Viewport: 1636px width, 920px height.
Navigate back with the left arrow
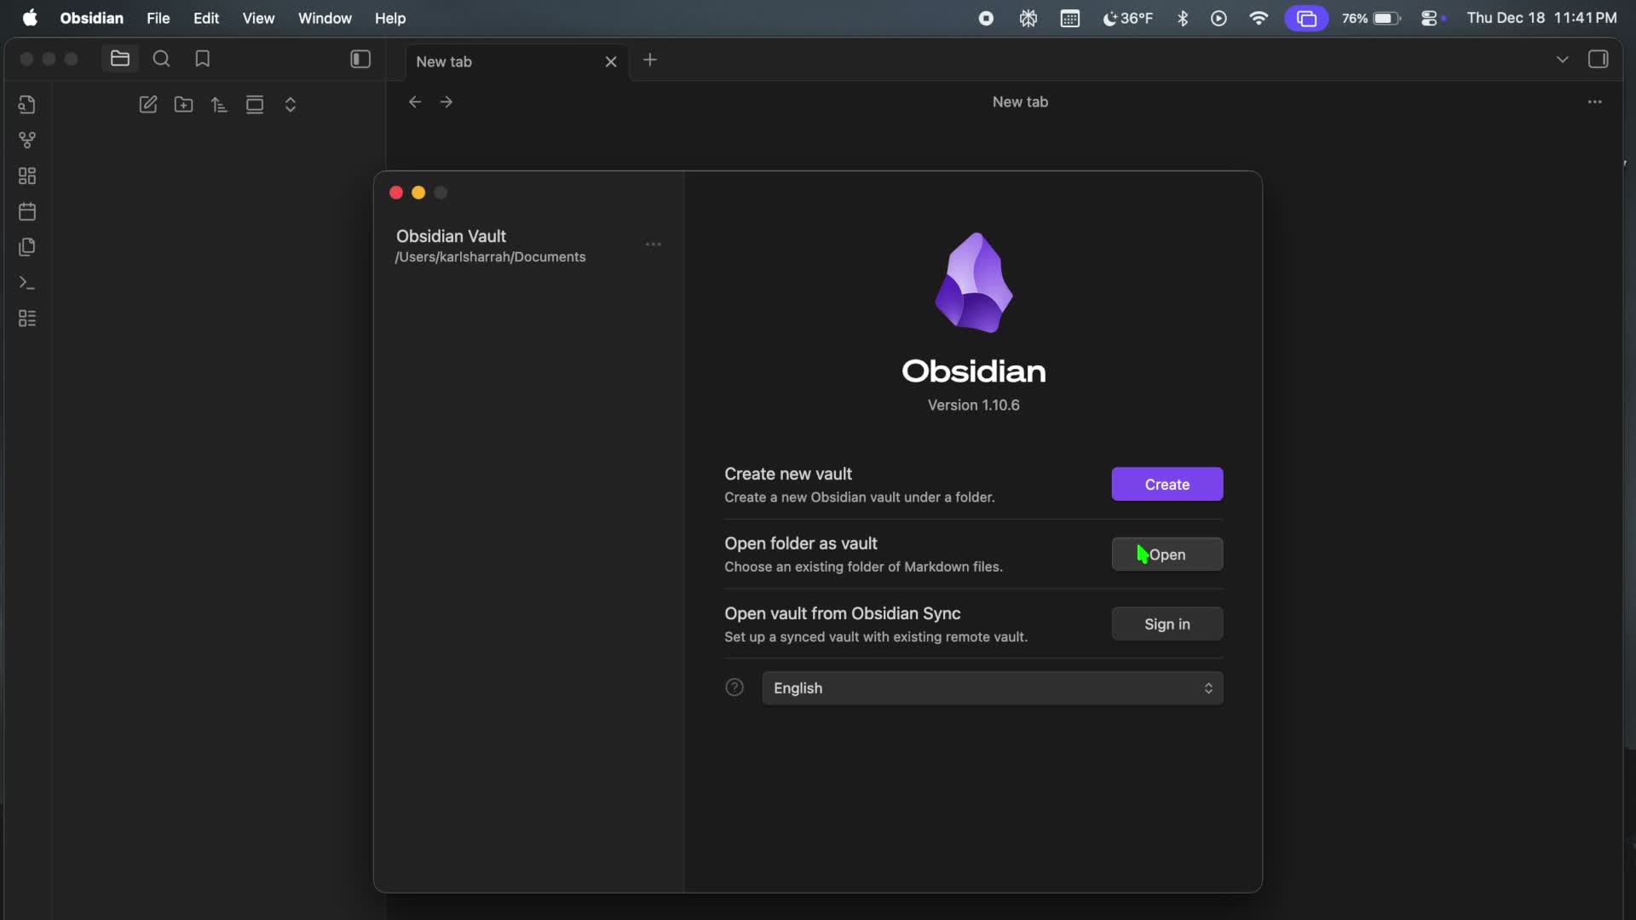click(415, 101)
